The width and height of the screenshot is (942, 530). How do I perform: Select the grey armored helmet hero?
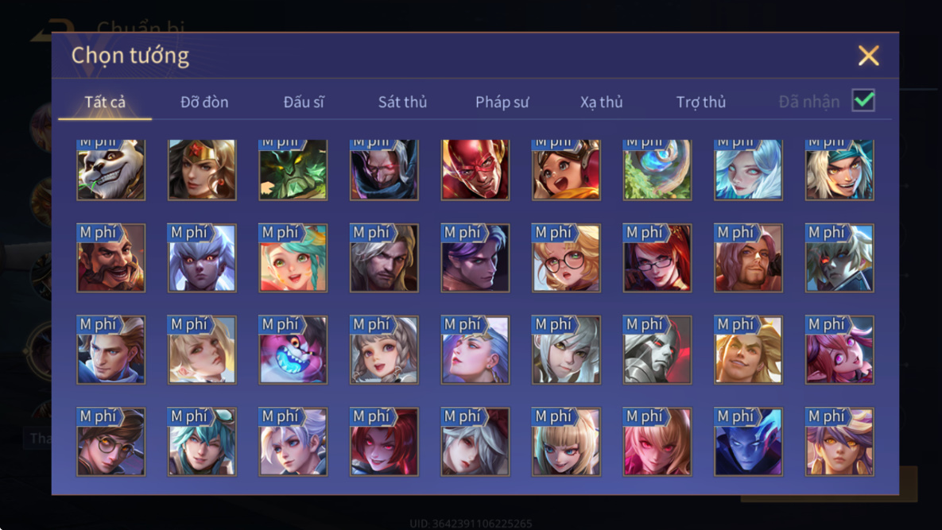pos(657,350)
